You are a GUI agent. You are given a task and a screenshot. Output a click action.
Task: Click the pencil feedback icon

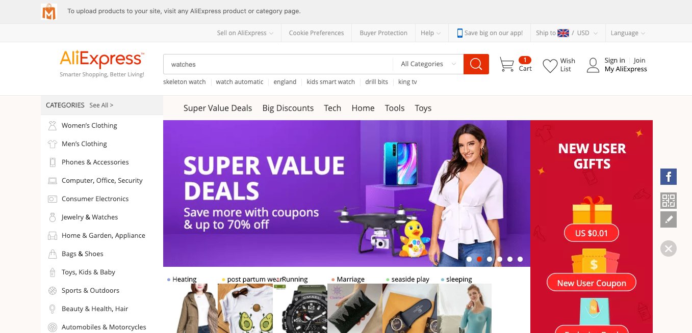[669, 219]
